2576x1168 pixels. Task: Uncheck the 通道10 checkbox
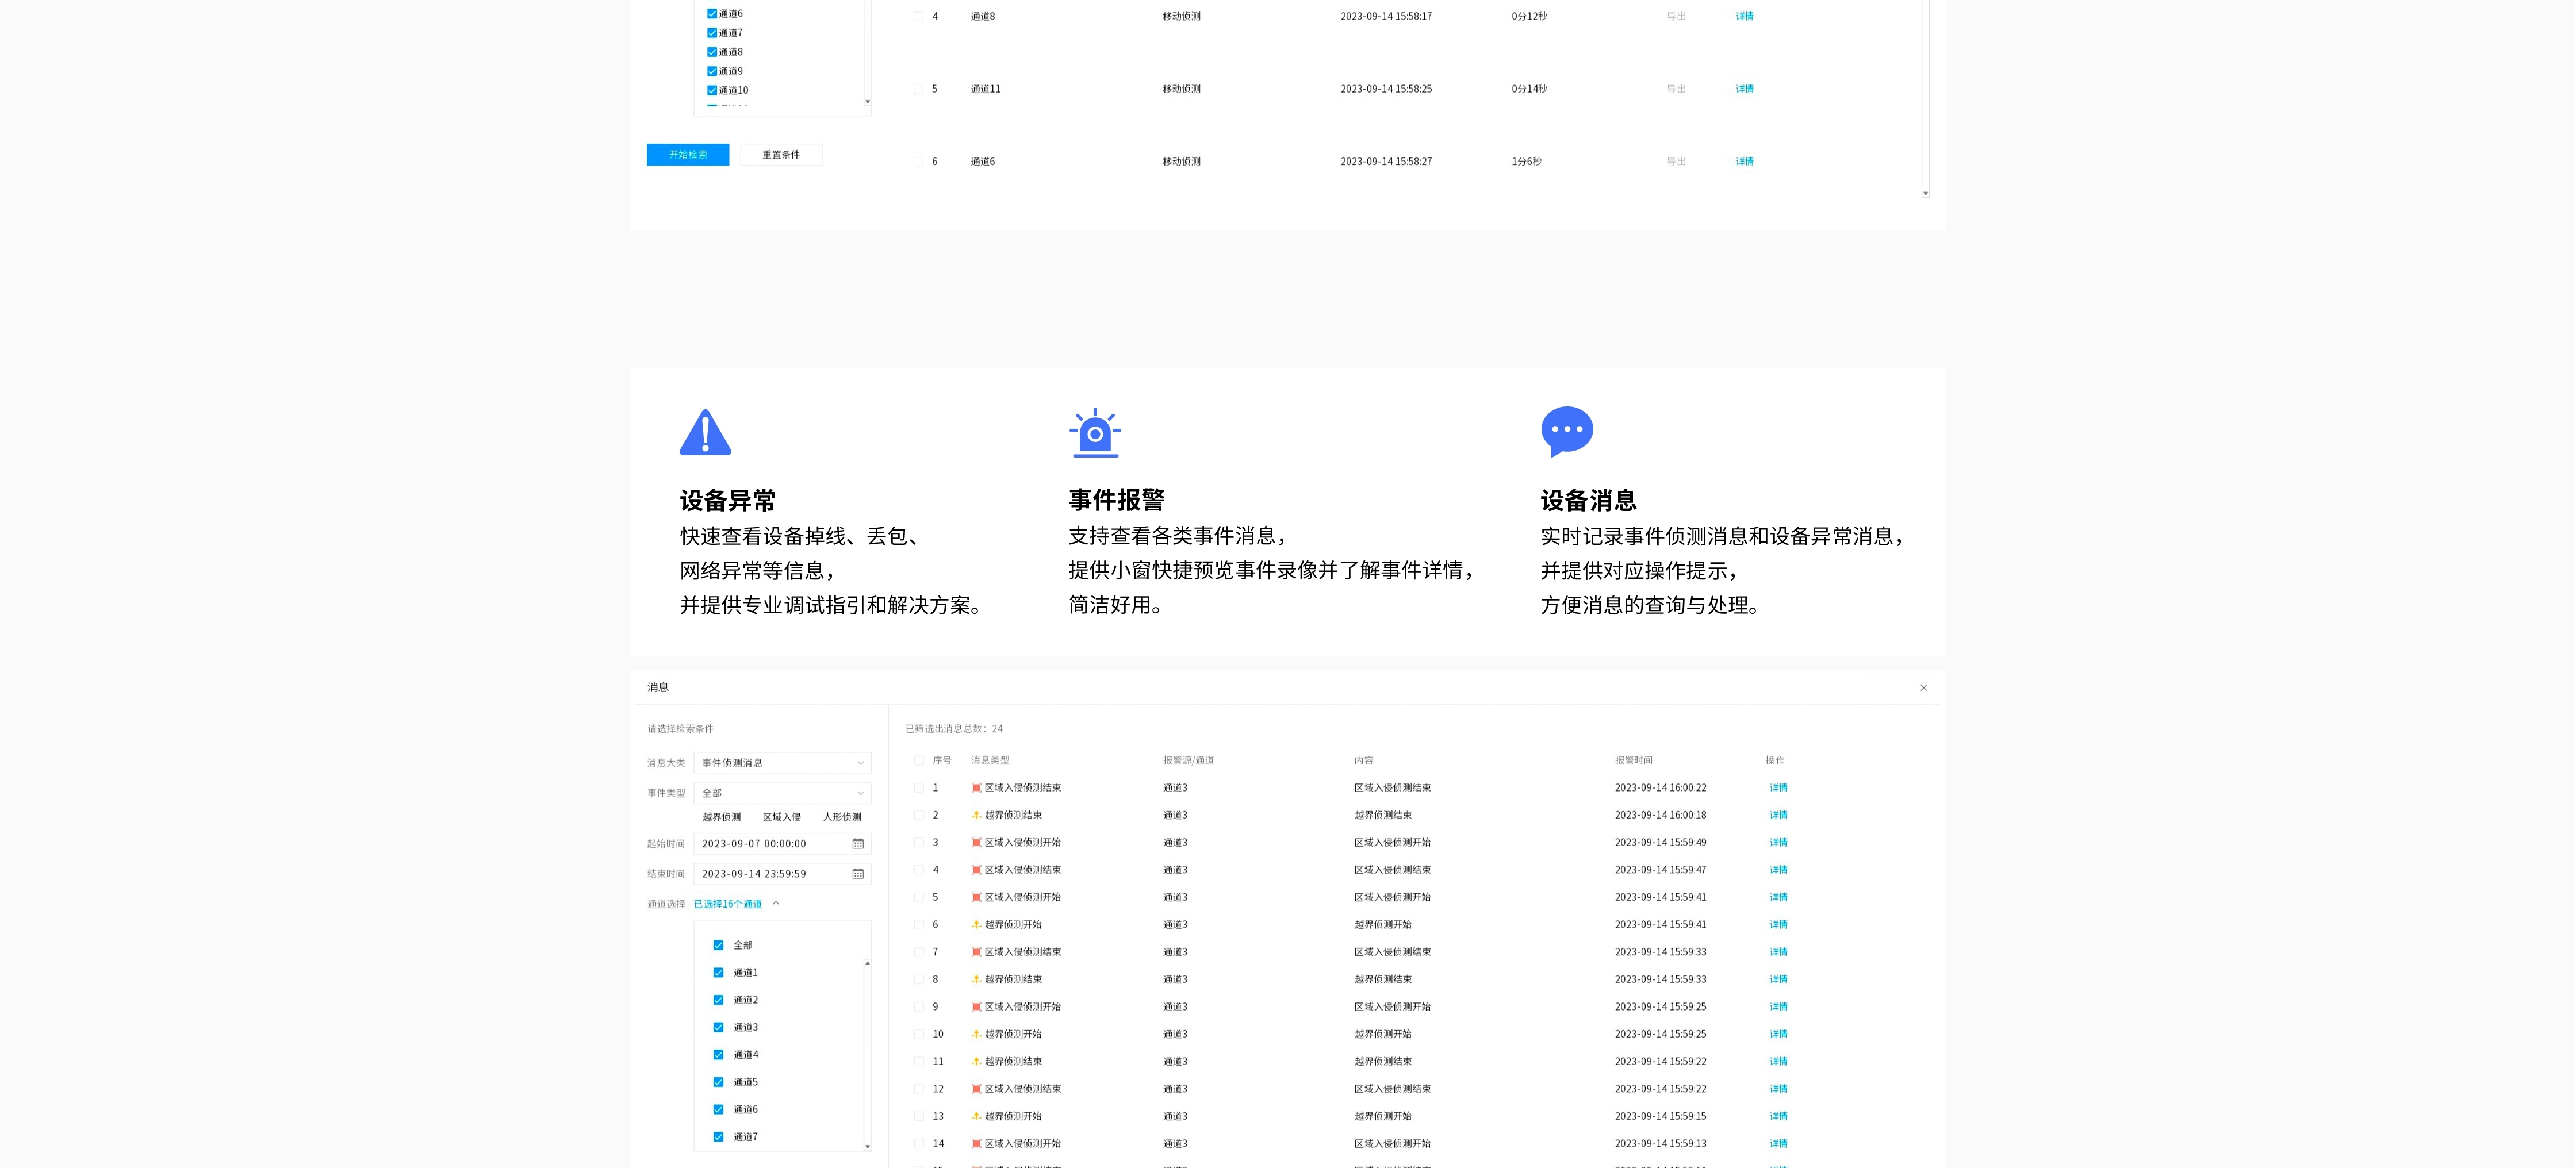[x=712, y=90]
